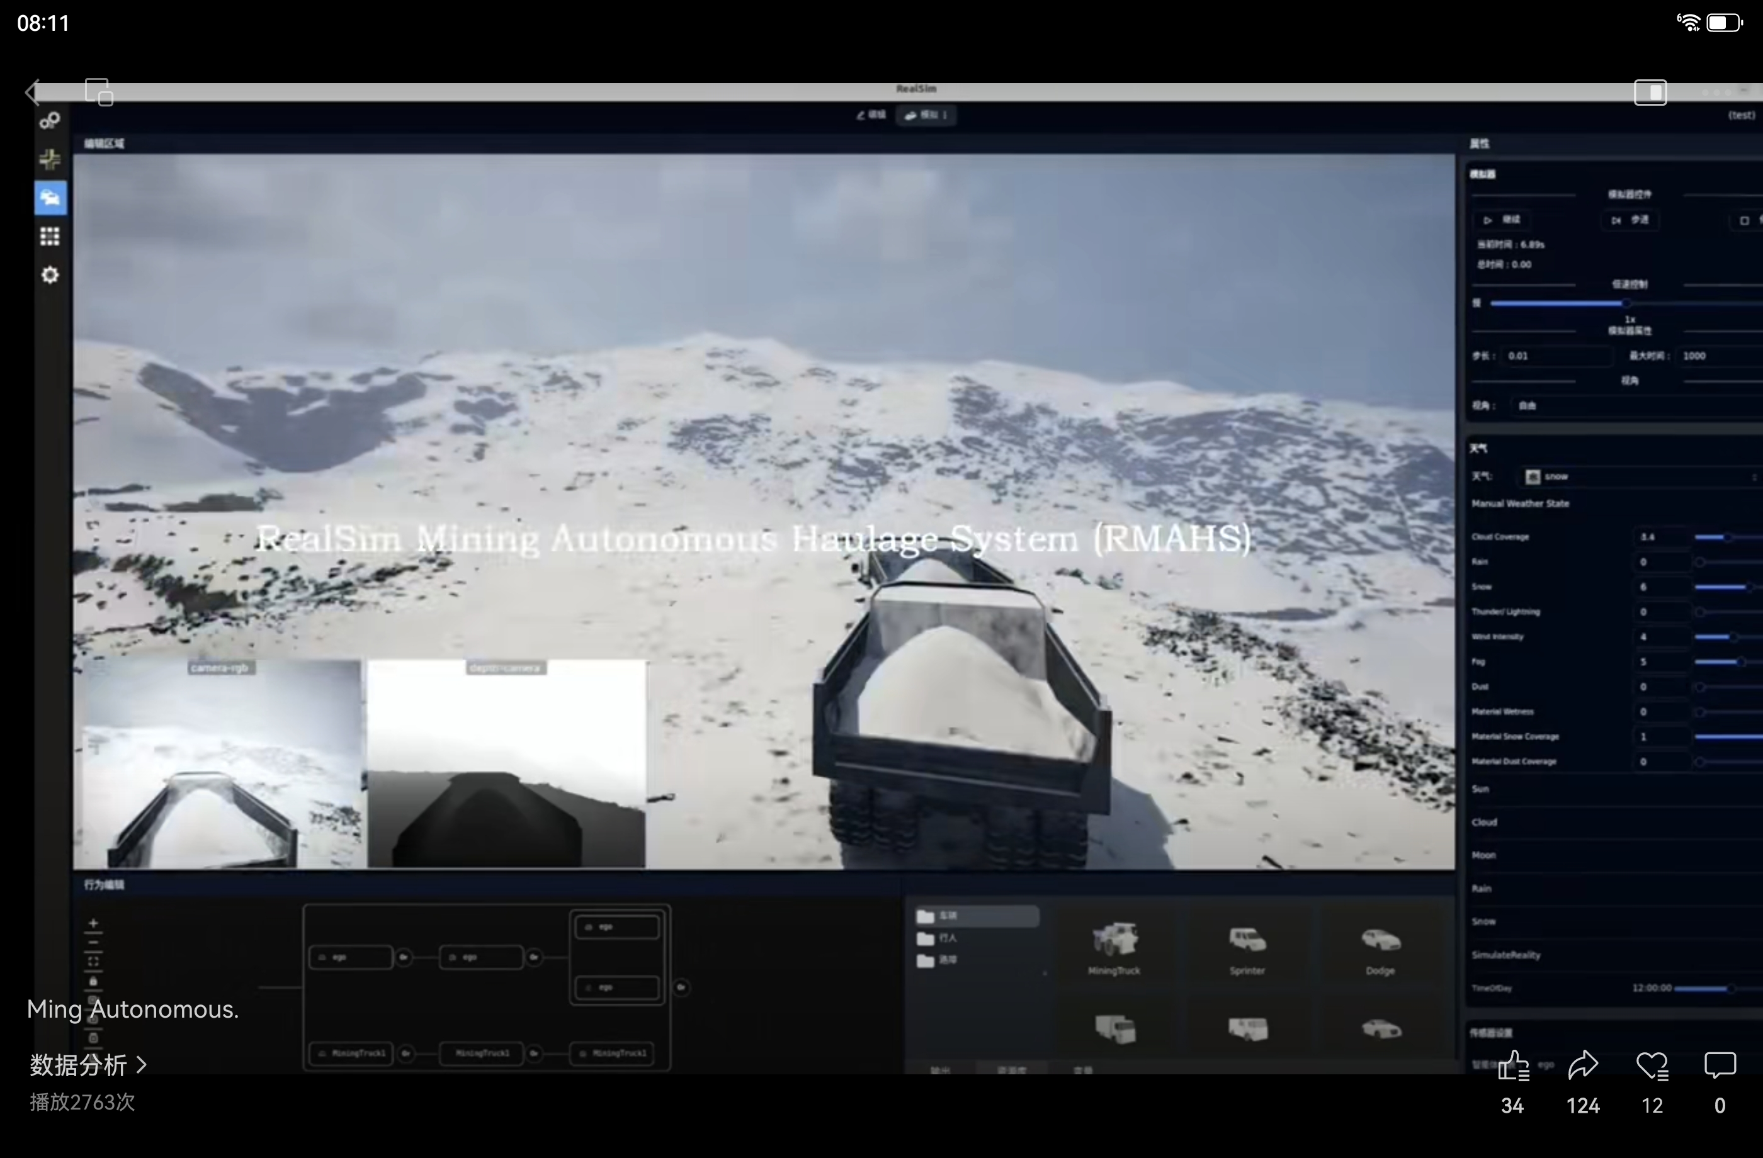1763x1158 pixels.
Task: Adjust the TimeOfDay slider
Action: pyautogui.click(x=1717, y=989)
